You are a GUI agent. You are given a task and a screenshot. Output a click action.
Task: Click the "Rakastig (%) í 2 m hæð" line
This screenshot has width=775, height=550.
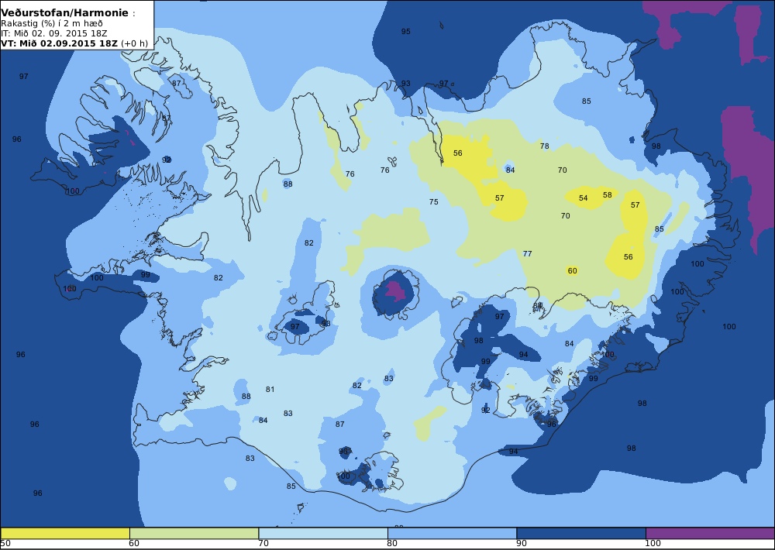(x=51, y=23)
